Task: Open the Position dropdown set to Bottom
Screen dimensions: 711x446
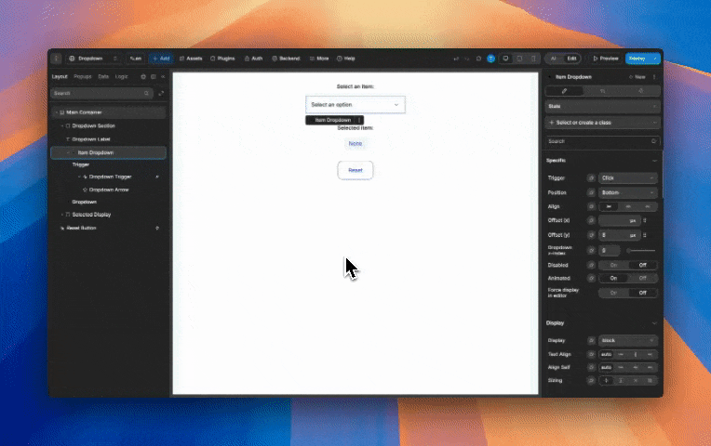Action: [627, 192]
